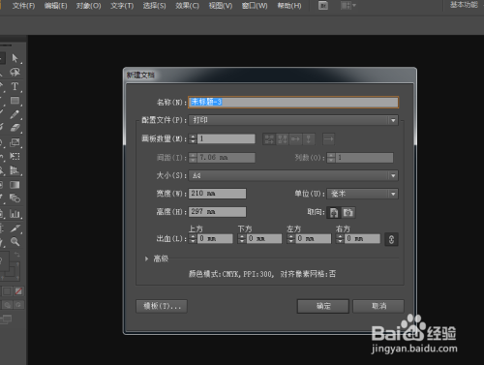Choose portrait orientation
Image resolution: width=484 pixels, height=365 pixels.
coord(334,212)
